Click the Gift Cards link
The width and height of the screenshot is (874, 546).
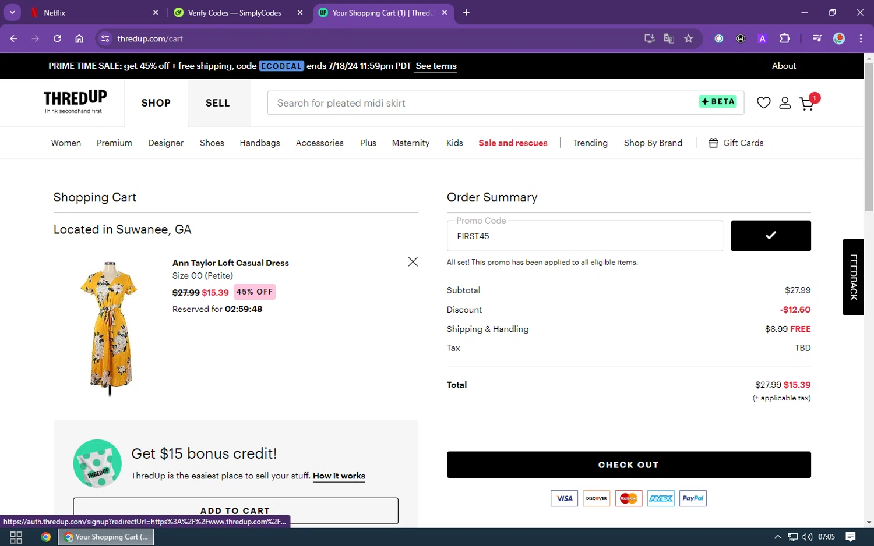click(735, 143)
